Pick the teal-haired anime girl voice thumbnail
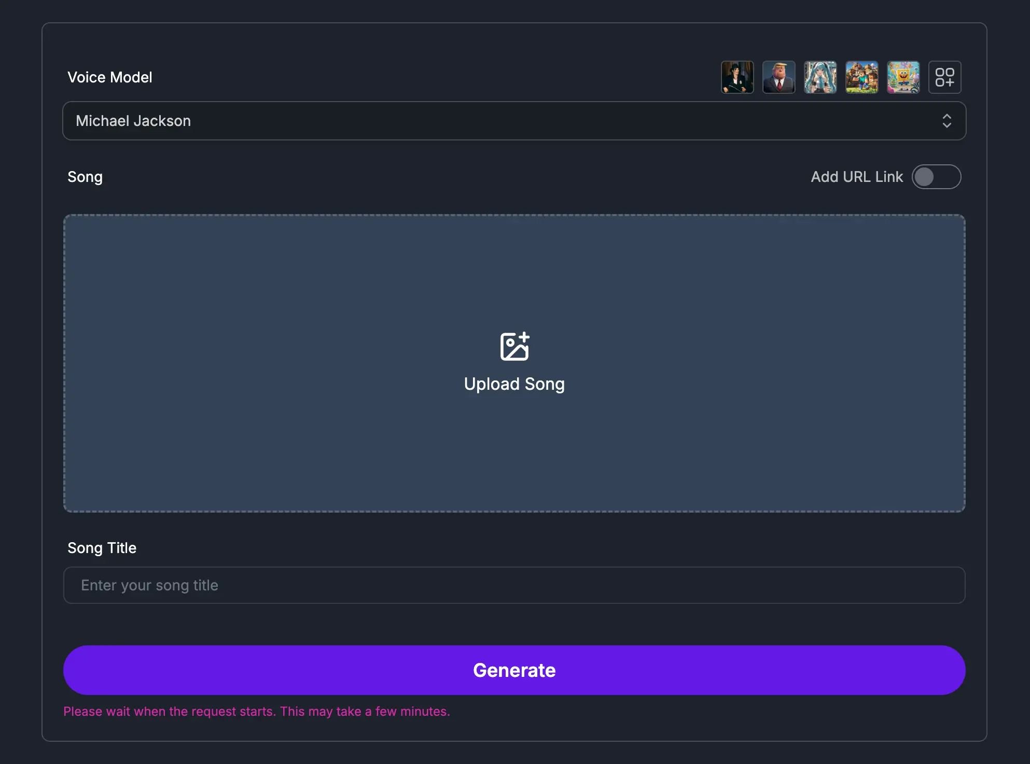Image resolution: width=1030 pixels, height=764 pixels. (820, 77)
